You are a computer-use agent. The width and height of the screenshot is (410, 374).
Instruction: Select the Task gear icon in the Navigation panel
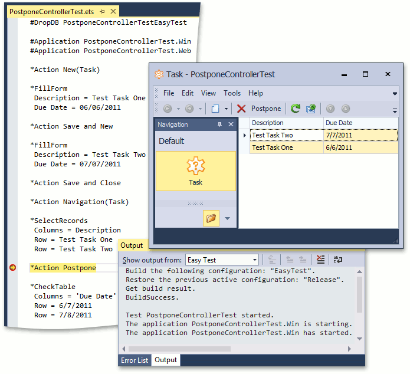coord(196,171)
